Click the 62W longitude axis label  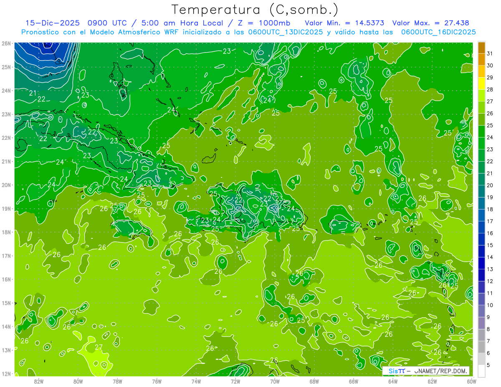(x=432, y=381)
